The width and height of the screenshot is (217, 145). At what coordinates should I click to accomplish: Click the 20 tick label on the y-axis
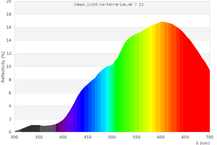tap(8, 1)
